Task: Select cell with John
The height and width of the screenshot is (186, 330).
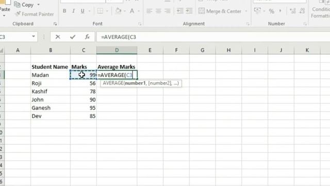Action: (51, 100)
